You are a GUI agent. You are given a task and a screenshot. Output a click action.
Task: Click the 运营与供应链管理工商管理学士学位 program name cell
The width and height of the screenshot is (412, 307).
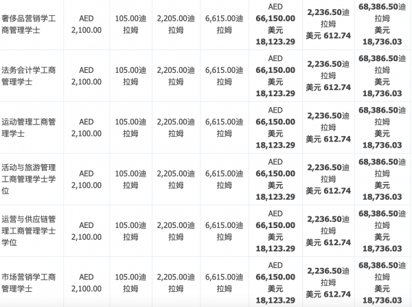[31, 231]
